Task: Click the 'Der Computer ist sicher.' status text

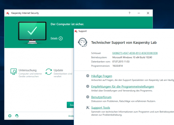Action: click(67, 24)
